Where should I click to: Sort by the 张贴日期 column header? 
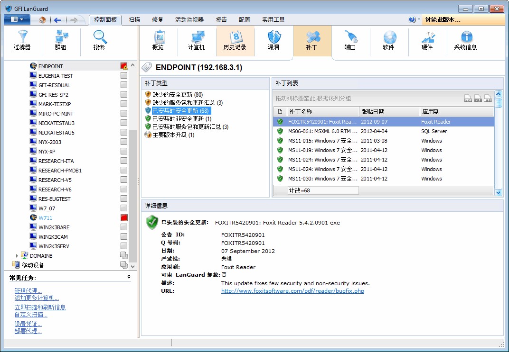[389, 112]
